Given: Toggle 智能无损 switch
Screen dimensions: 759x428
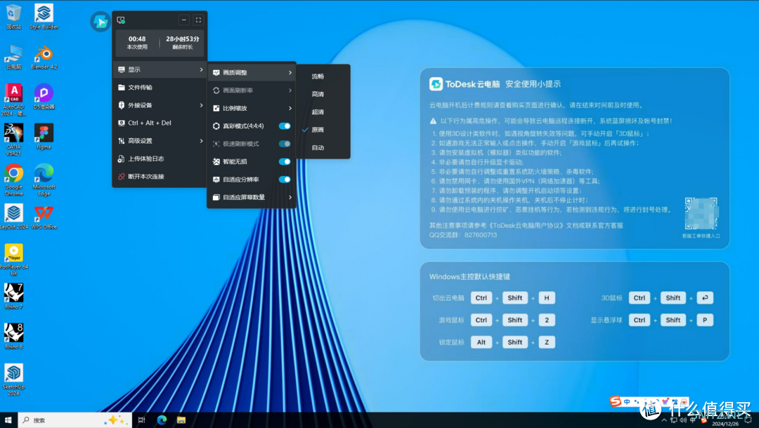Looking at the screenshot, I should pos(285,162).
